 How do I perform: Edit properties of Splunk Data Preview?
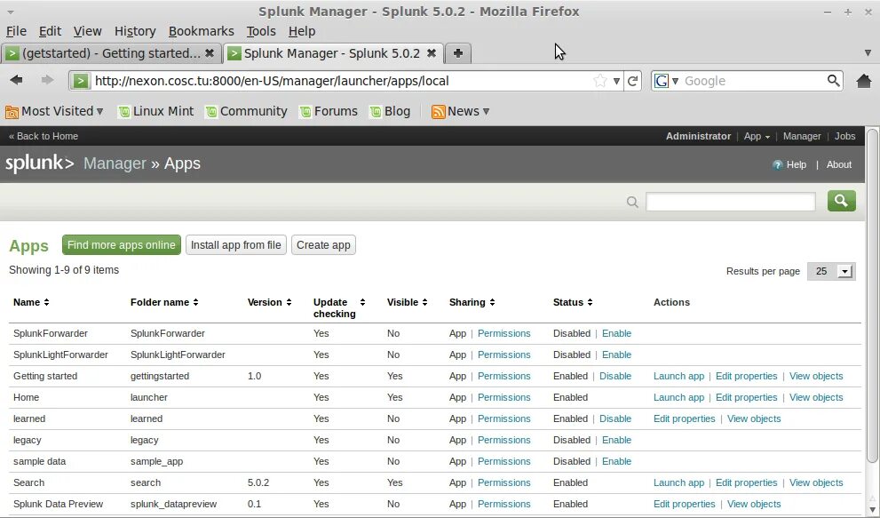(684, 504)
